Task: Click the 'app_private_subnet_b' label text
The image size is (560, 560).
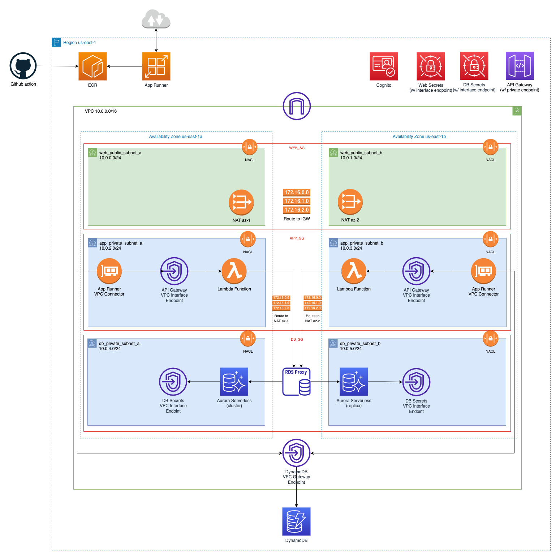Action: pyautogui.click(x=362, y=243)
